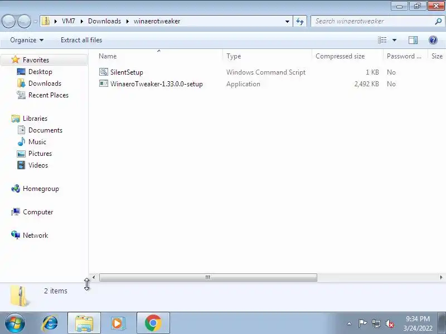
Task: Click the Computer monitor icon
Action: pyautogui.click(x=16, y=212)
